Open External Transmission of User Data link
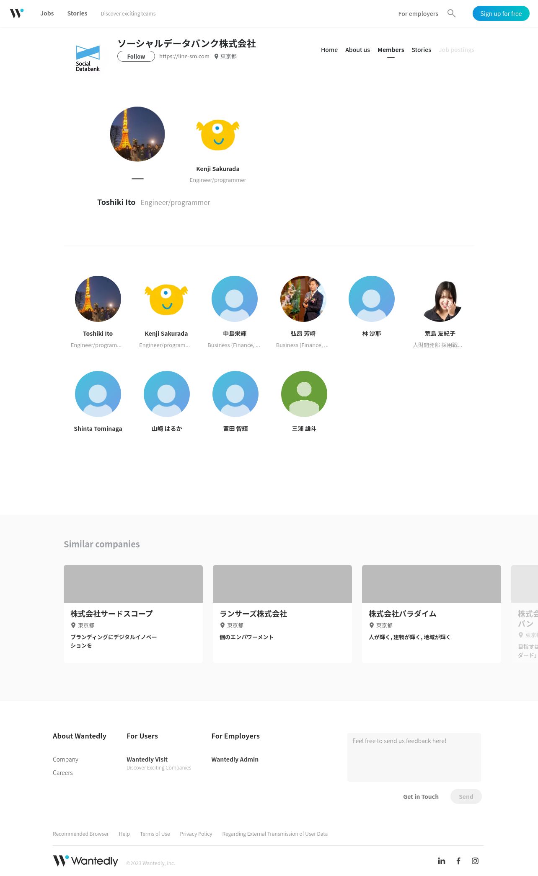This screenshot has width=538, height=876. coord(275,834)
